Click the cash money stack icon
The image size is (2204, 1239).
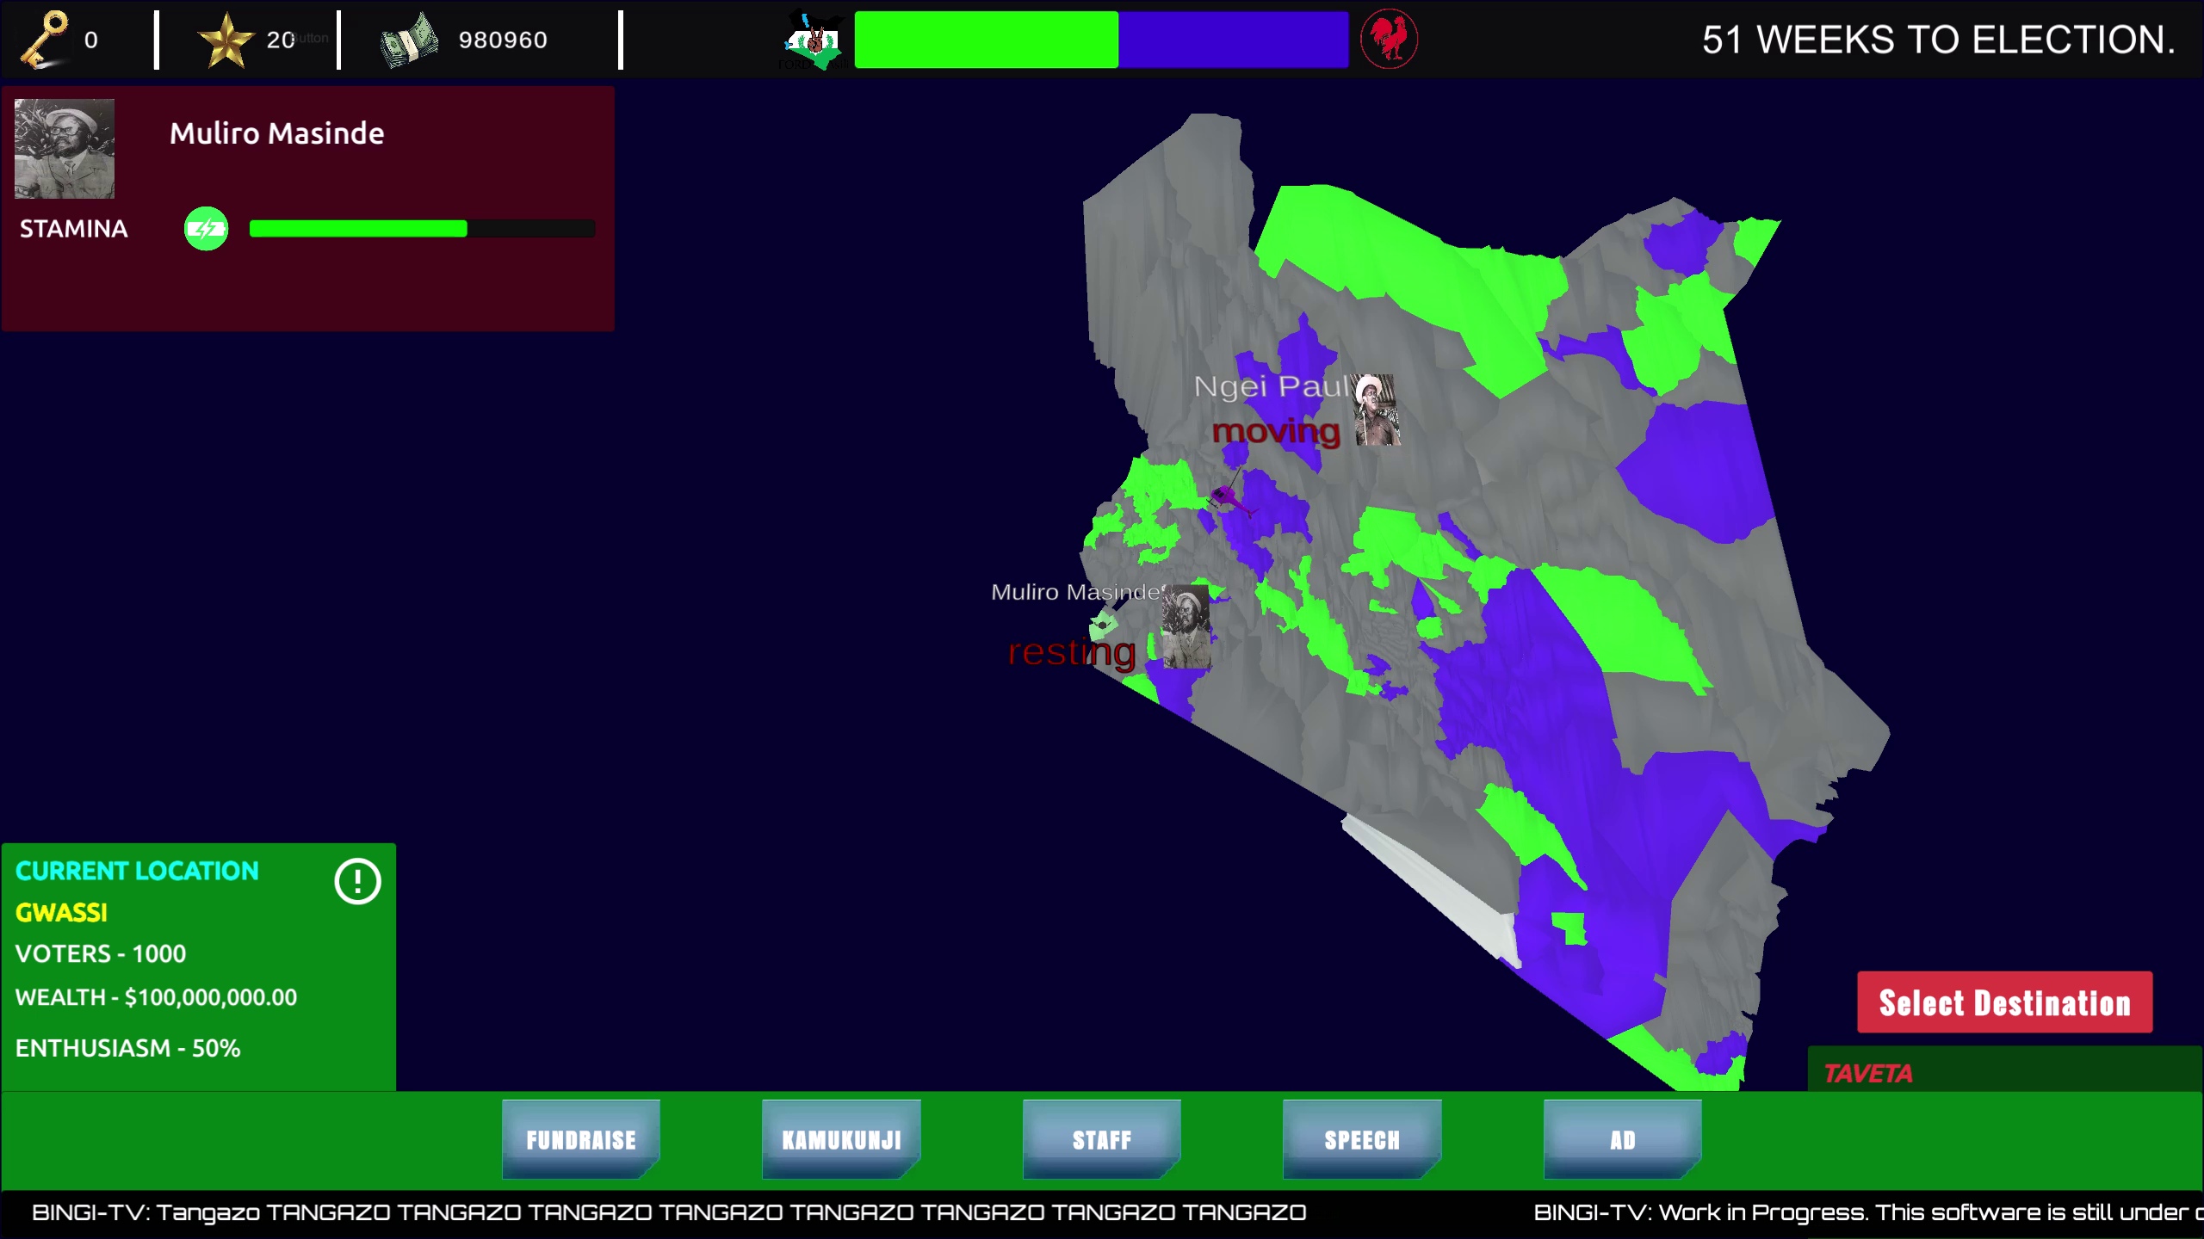409,40
